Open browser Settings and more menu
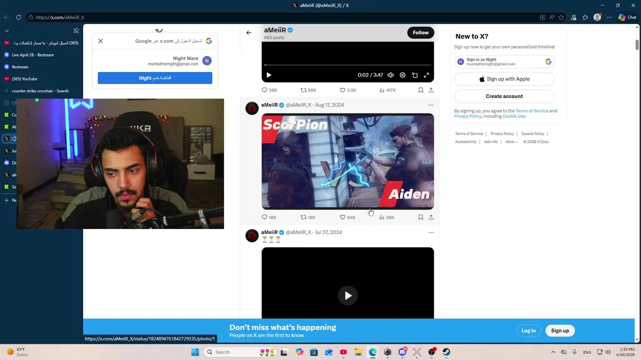The width and height of the screenshot is (641, 360). tap(609, 17)
